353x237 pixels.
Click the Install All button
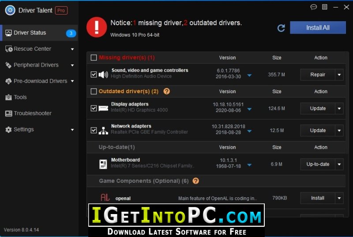(318, 28)
